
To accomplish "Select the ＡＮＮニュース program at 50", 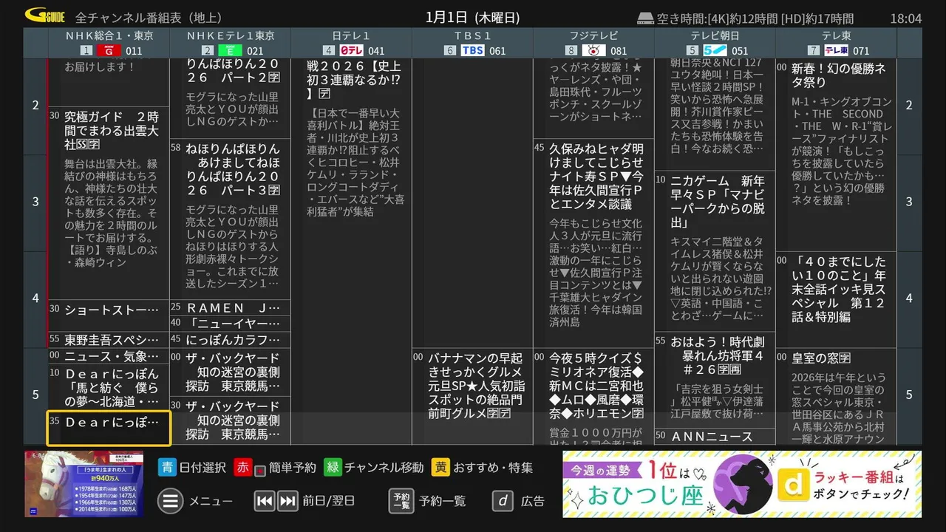I will click(715, 437).
